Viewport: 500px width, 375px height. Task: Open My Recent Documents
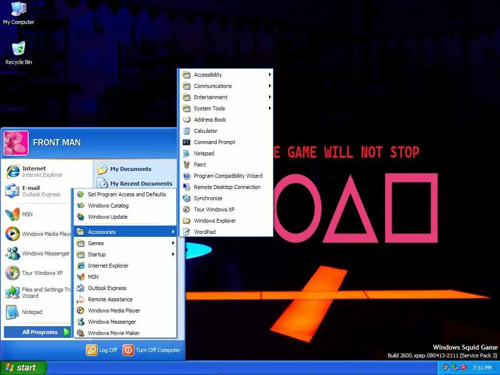tap(135, 184)
